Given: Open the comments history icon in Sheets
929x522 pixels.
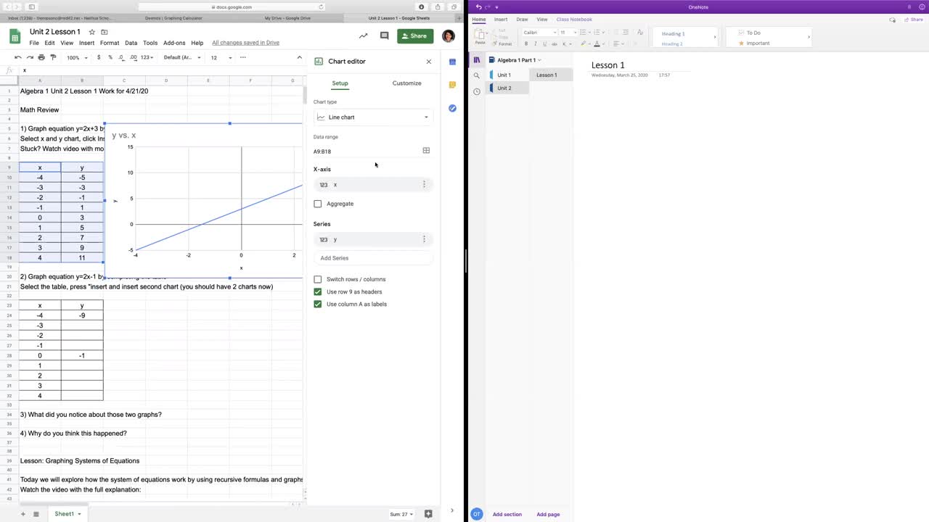Looking at the screenshot, I should [x=384, y=36].
